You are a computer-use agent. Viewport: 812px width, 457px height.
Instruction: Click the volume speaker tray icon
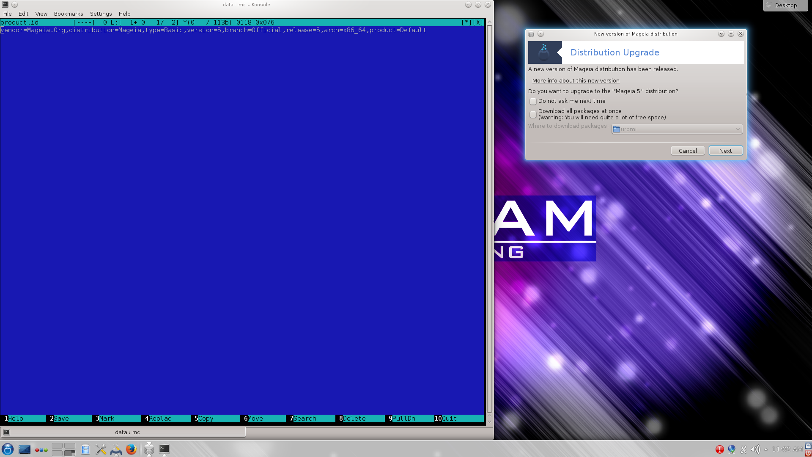755,449
